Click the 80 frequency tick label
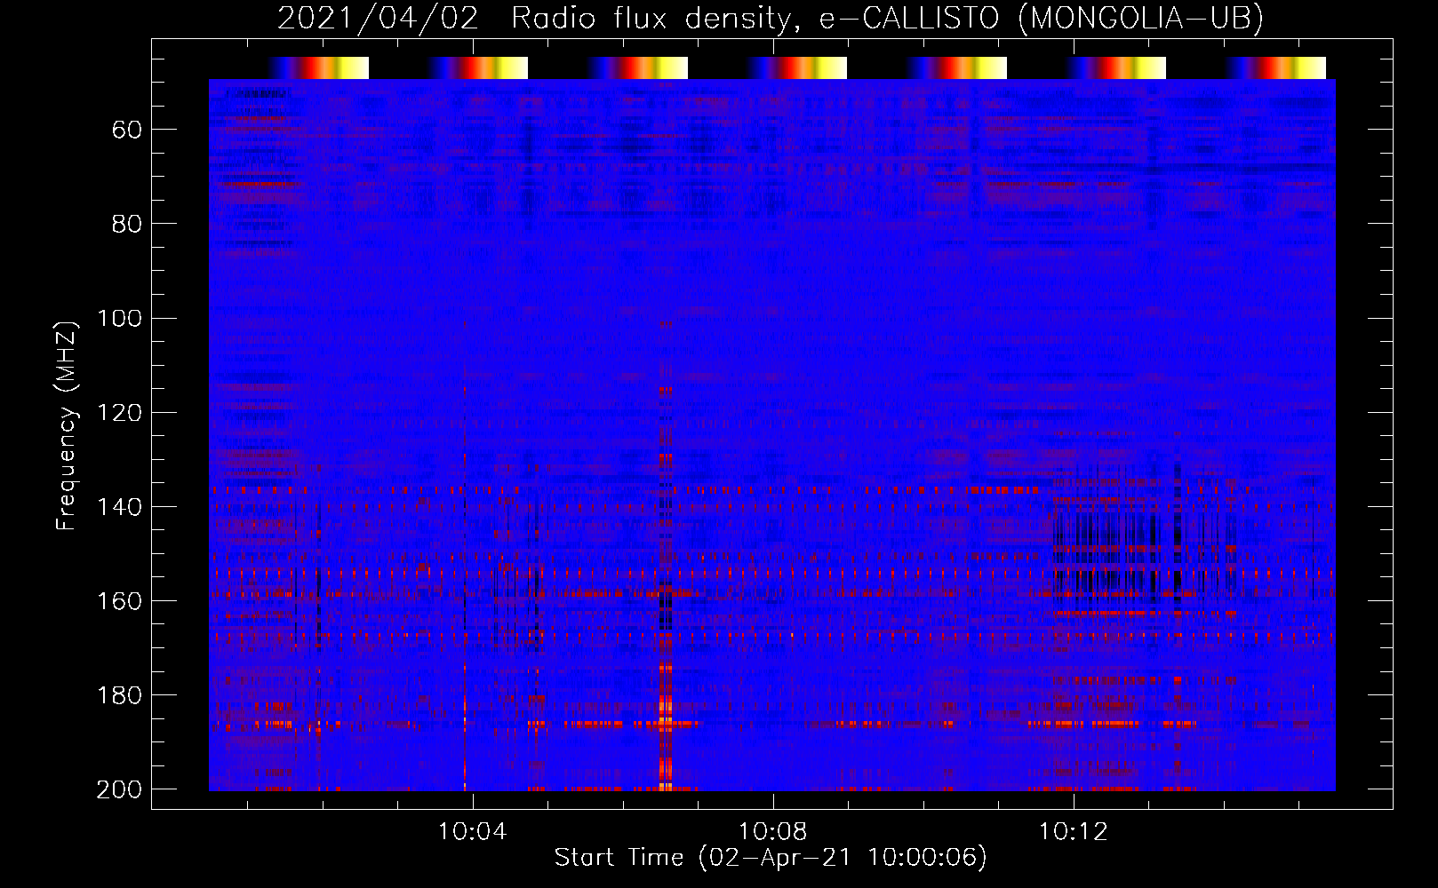1438x888 pixels. click(127, 224)
